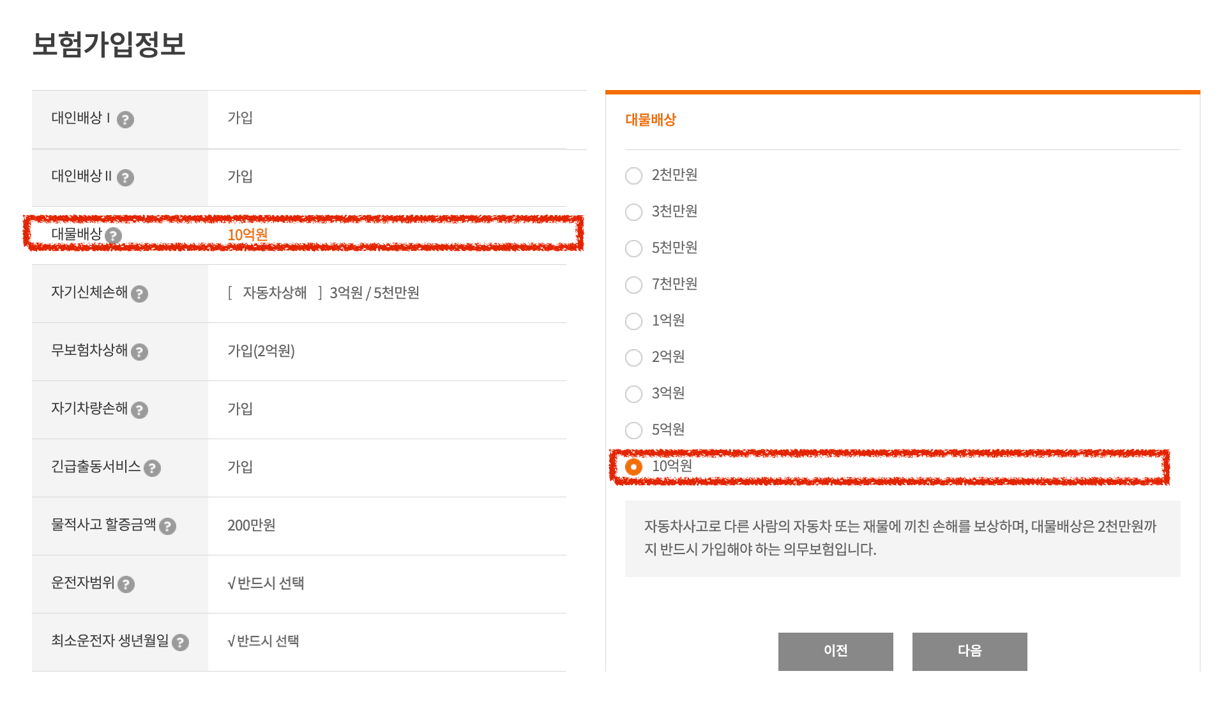Select the 3억원 radio option

click(x=633, y=394)
